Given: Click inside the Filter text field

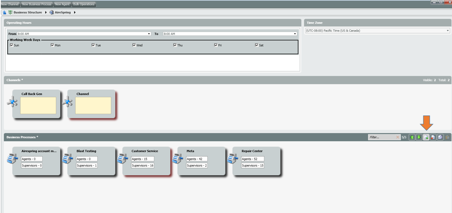Looking at the screenshot, I should pyautogui.click(x=381, y=137).
